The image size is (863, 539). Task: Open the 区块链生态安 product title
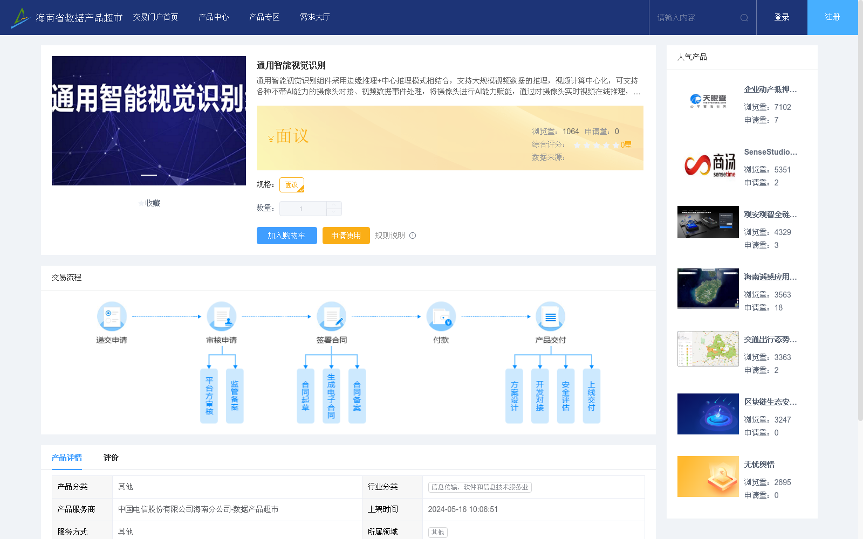pyautogui.click(x=770, y=402)
